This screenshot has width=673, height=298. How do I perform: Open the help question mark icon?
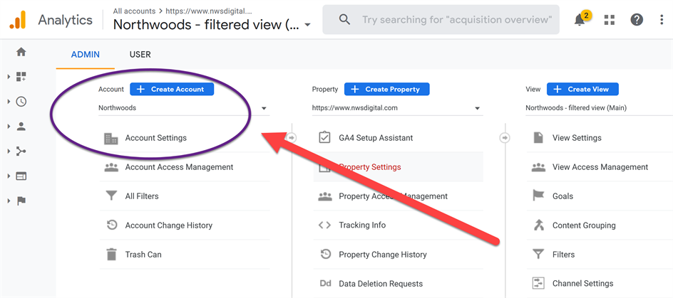(x=637, y=20)
